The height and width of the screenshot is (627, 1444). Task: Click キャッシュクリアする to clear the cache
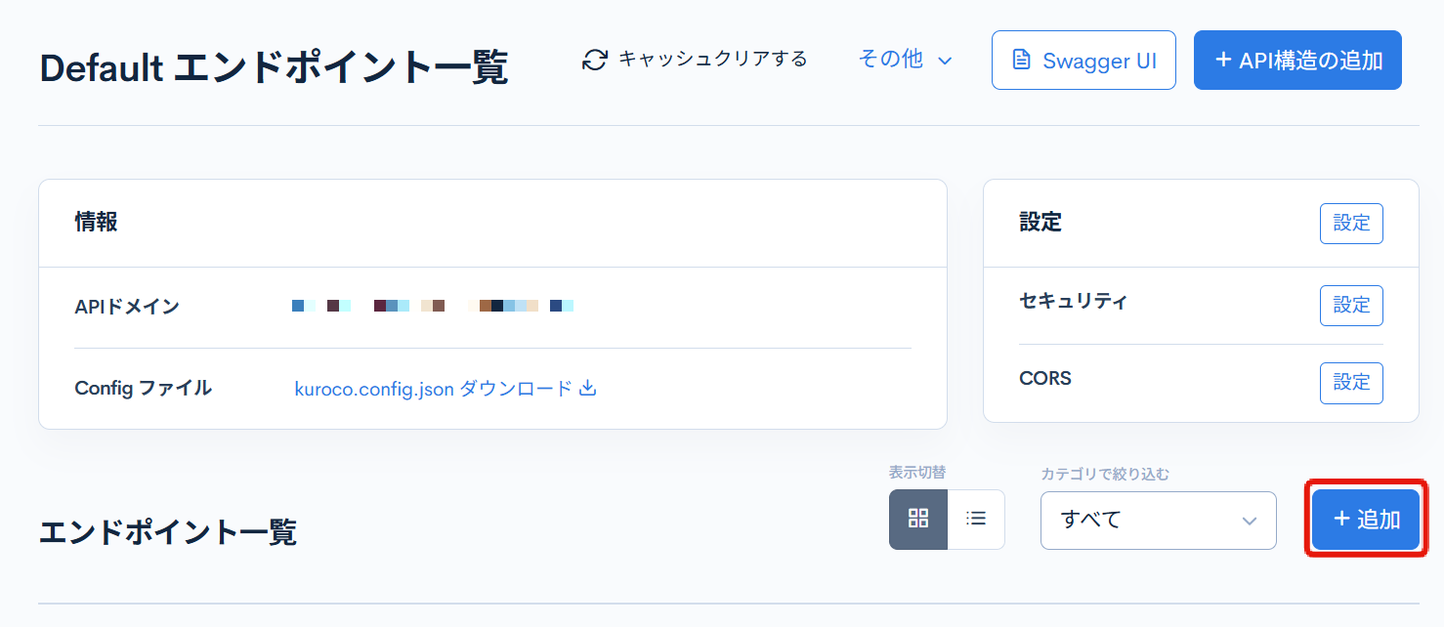point(708,59)
